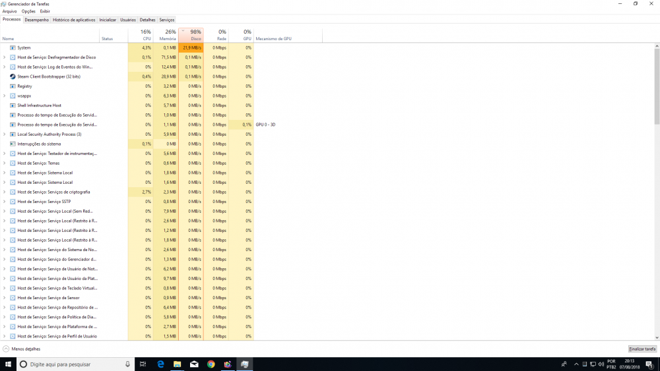Open the Mail app in taskbar
Viewport: 660px width, 371px height.
click(x=194, y=364)
